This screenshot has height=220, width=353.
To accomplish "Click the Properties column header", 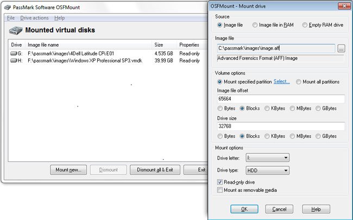I will click(x=192, y=45).
